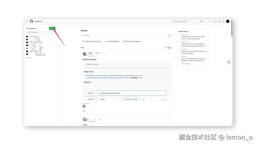Click the Device label button
Screen dimensions: 257x145
[x=91, y=99]
